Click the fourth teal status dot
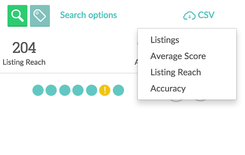Viewport: 245px width, 155px height. click(x=78, y=90)
